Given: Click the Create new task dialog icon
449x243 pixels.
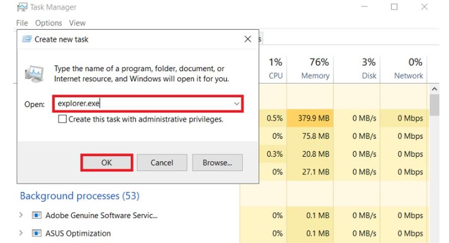Looking at the screenshot, I should click(x=26, y=40).
